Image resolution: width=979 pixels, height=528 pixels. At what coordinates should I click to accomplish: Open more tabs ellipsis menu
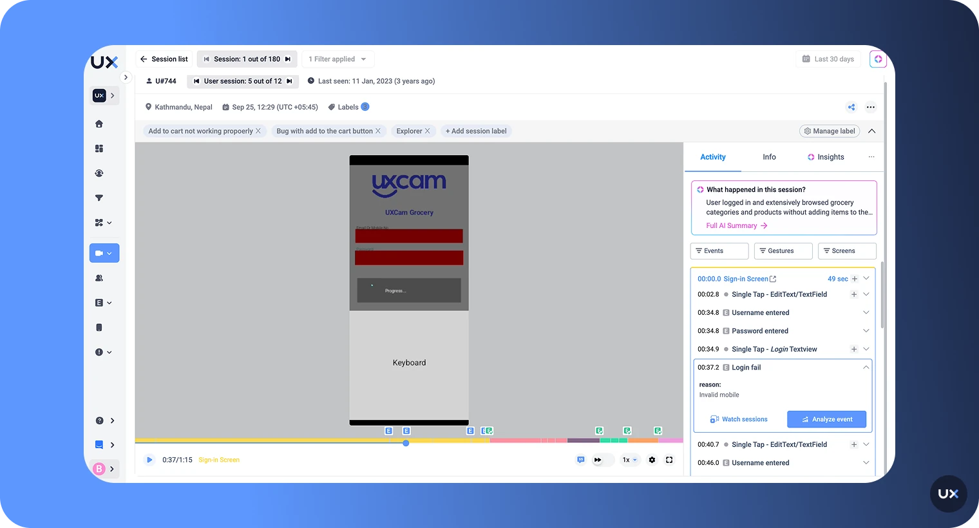871,157
